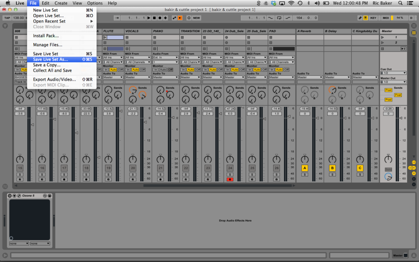Image resolution: width=419 pixels, height=262 pixels.
Task: Open first 'none' dropdown in Ozone 5
Action: 19,244
